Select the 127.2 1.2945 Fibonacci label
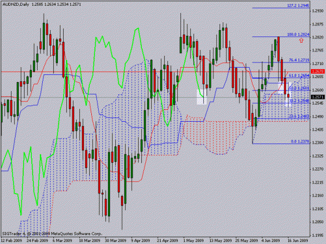326x244 pixels. pos(298,5)
